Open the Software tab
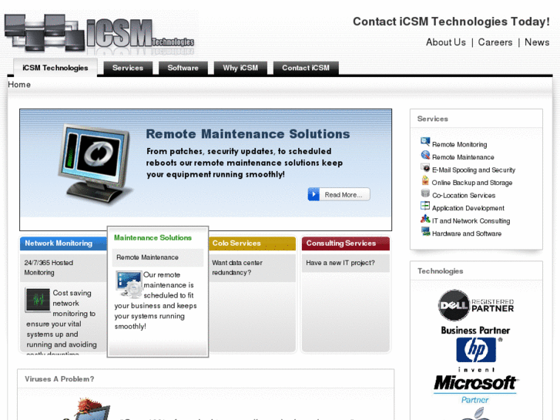The height and width of the screenshot is (420, 560). (x=183, y=68)
